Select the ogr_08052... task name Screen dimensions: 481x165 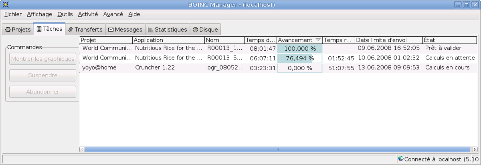pos(225,68)
